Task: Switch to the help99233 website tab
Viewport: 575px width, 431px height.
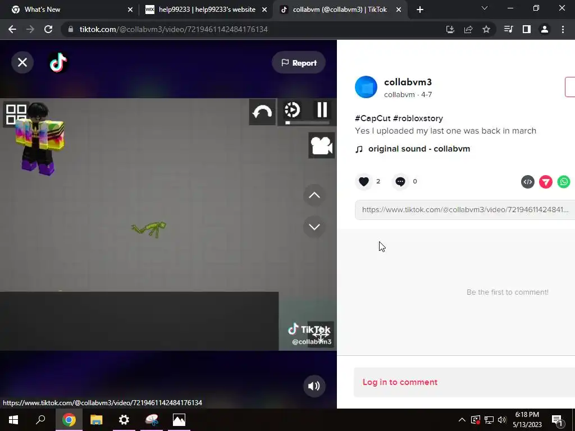Action: [206, 10]
